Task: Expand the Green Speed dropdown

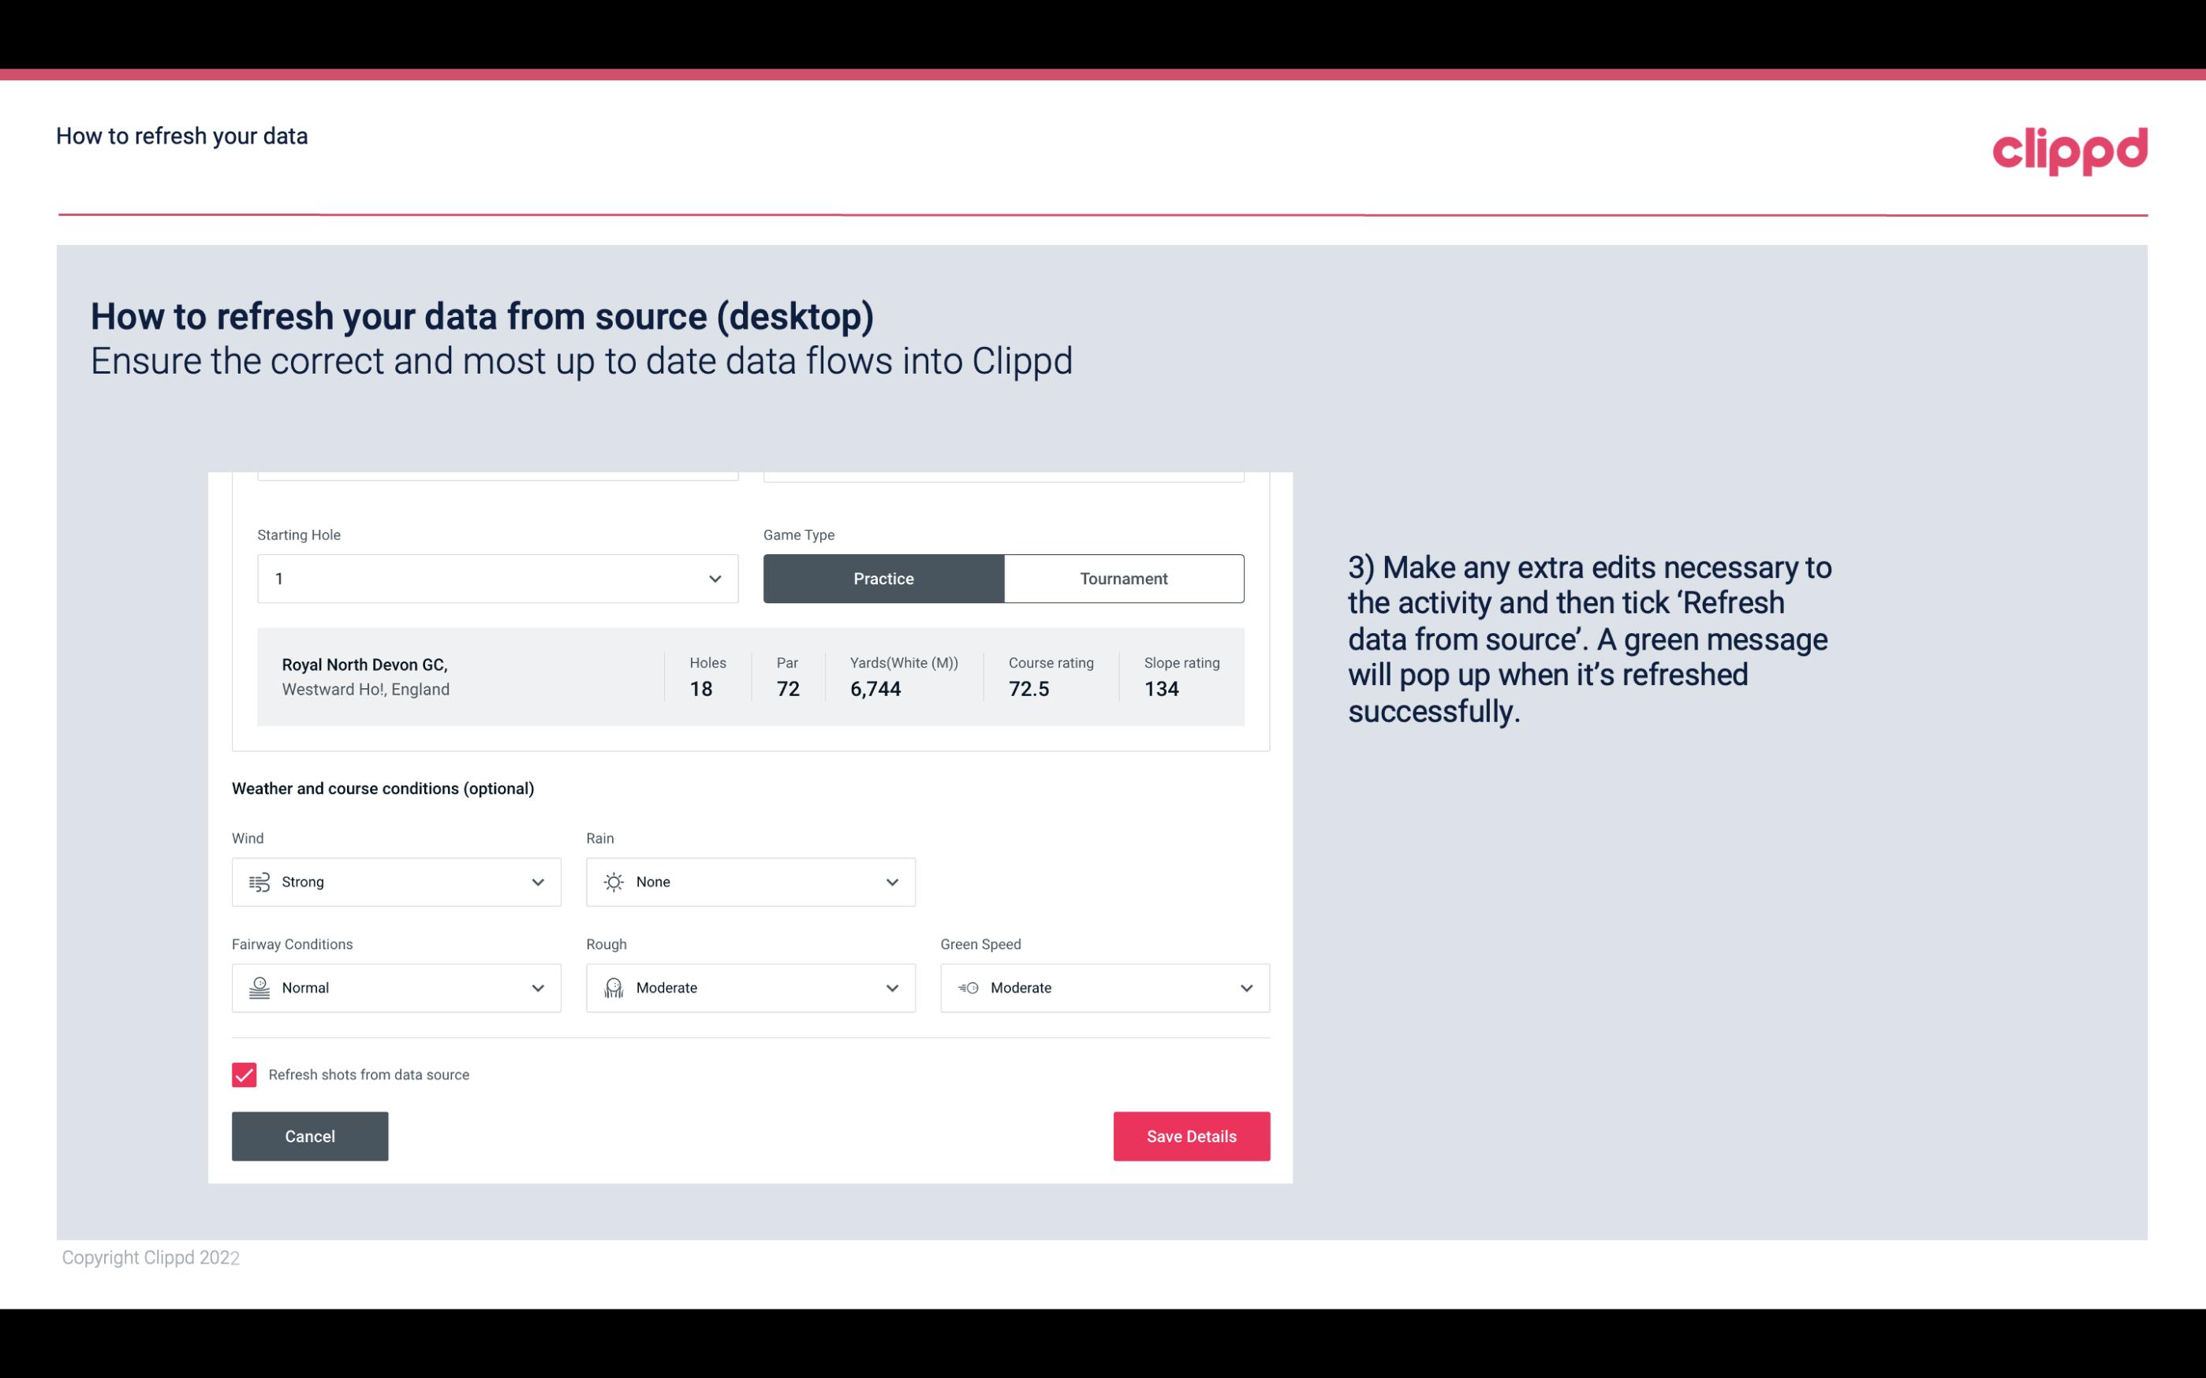Action: [x=1245, y=988]
